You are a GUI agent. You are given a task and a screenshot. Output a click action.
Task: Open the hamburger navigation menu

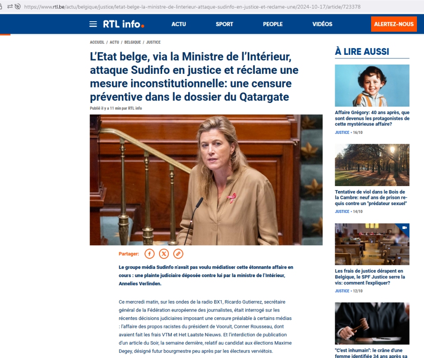point(93,24)
